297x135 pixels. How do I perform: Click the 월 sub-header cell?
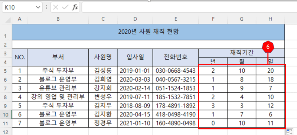242,62
